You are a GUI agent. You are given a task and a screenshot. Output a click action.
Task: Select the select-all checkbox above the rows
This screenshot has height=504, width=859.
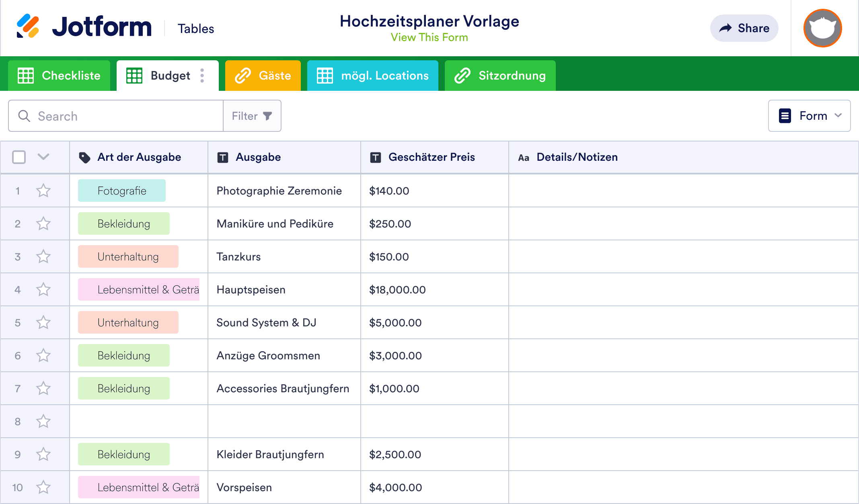(x=18, y=157)
